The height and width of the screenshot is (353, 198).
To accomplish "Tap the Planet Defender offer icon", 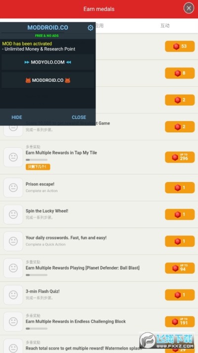I will point(13,268).
